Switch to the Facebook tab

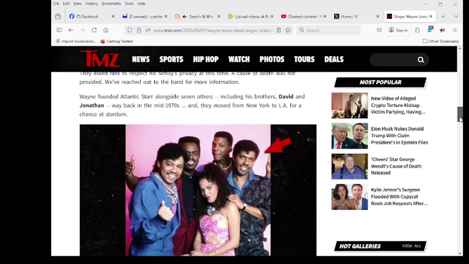coord(92,16)
